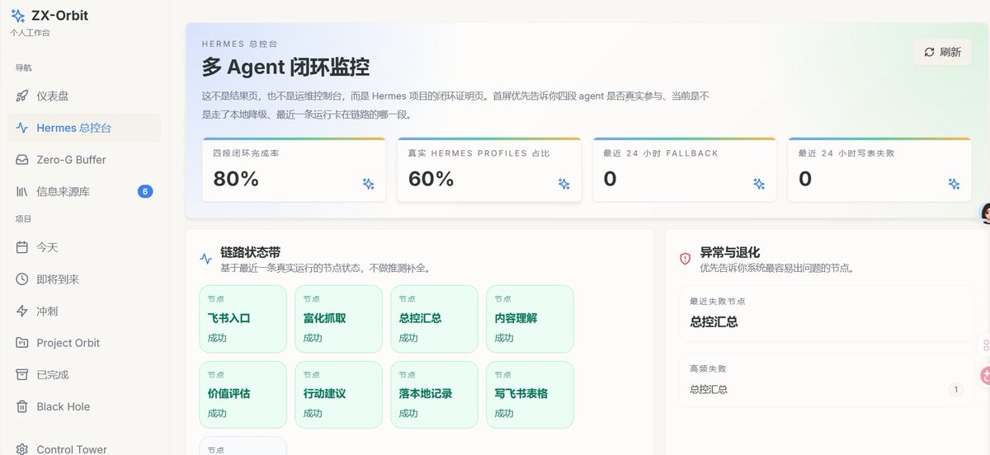Click the pink star icon on right edge
Screen dimensions: 990x455
pyautogui.click(x=985, y=375)
